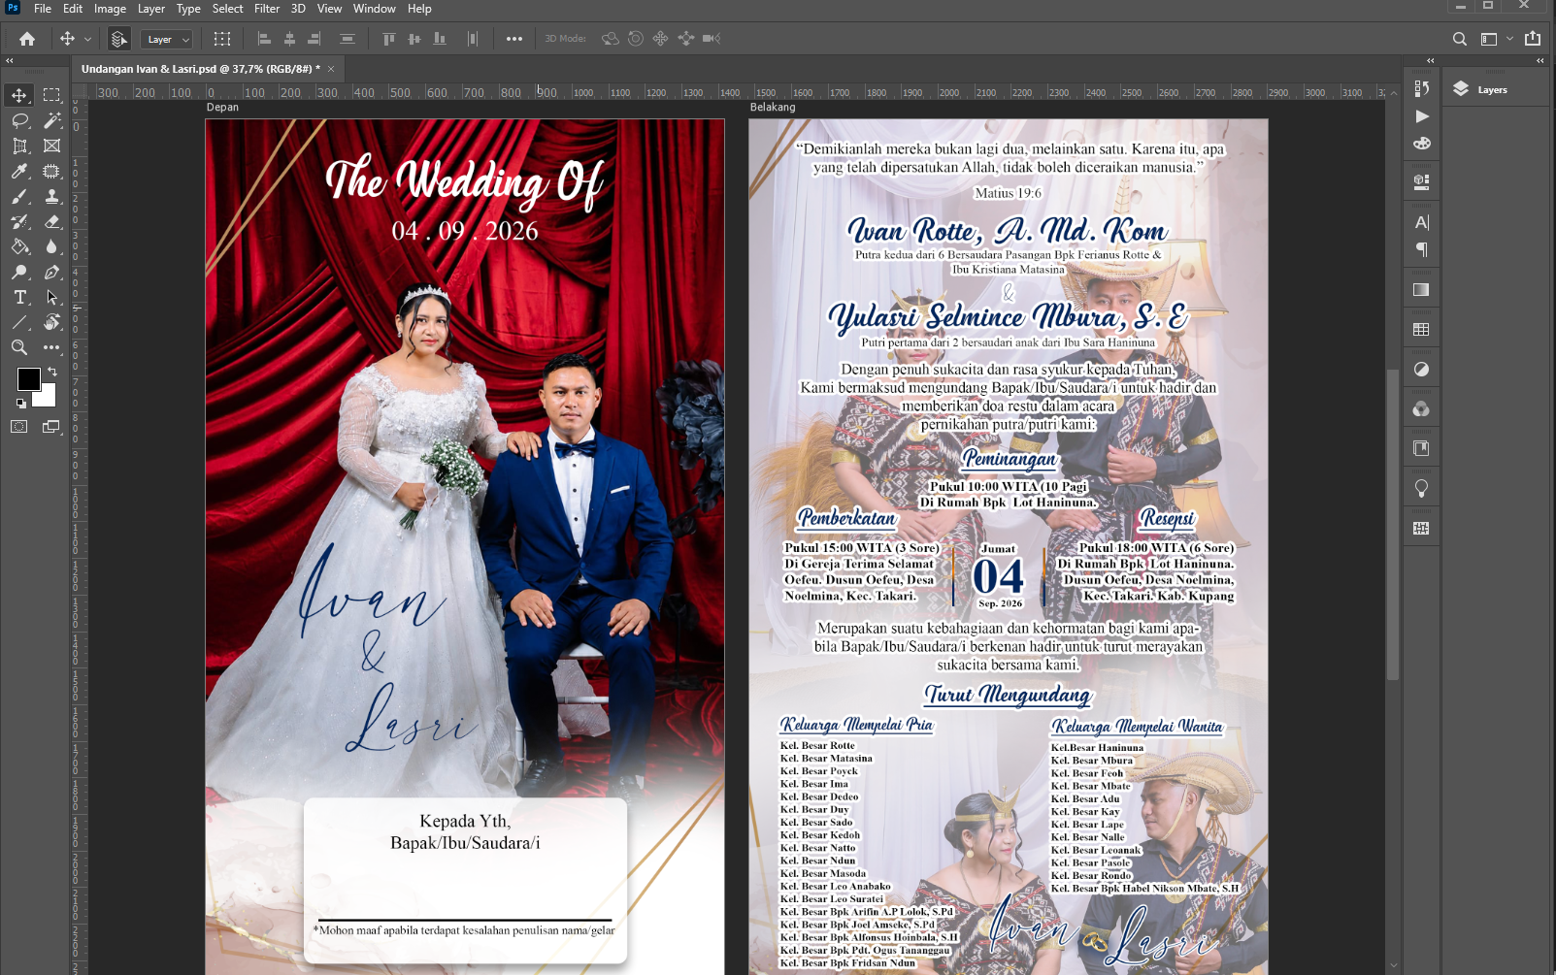Open Change Screen Mode options
Viewport: 1556px width, 975px height.
[51, 427]
